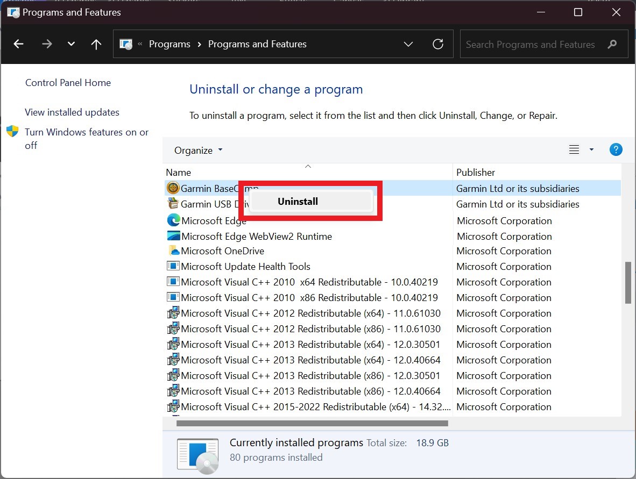Sort by the Name column header

[x=179, y=172]
